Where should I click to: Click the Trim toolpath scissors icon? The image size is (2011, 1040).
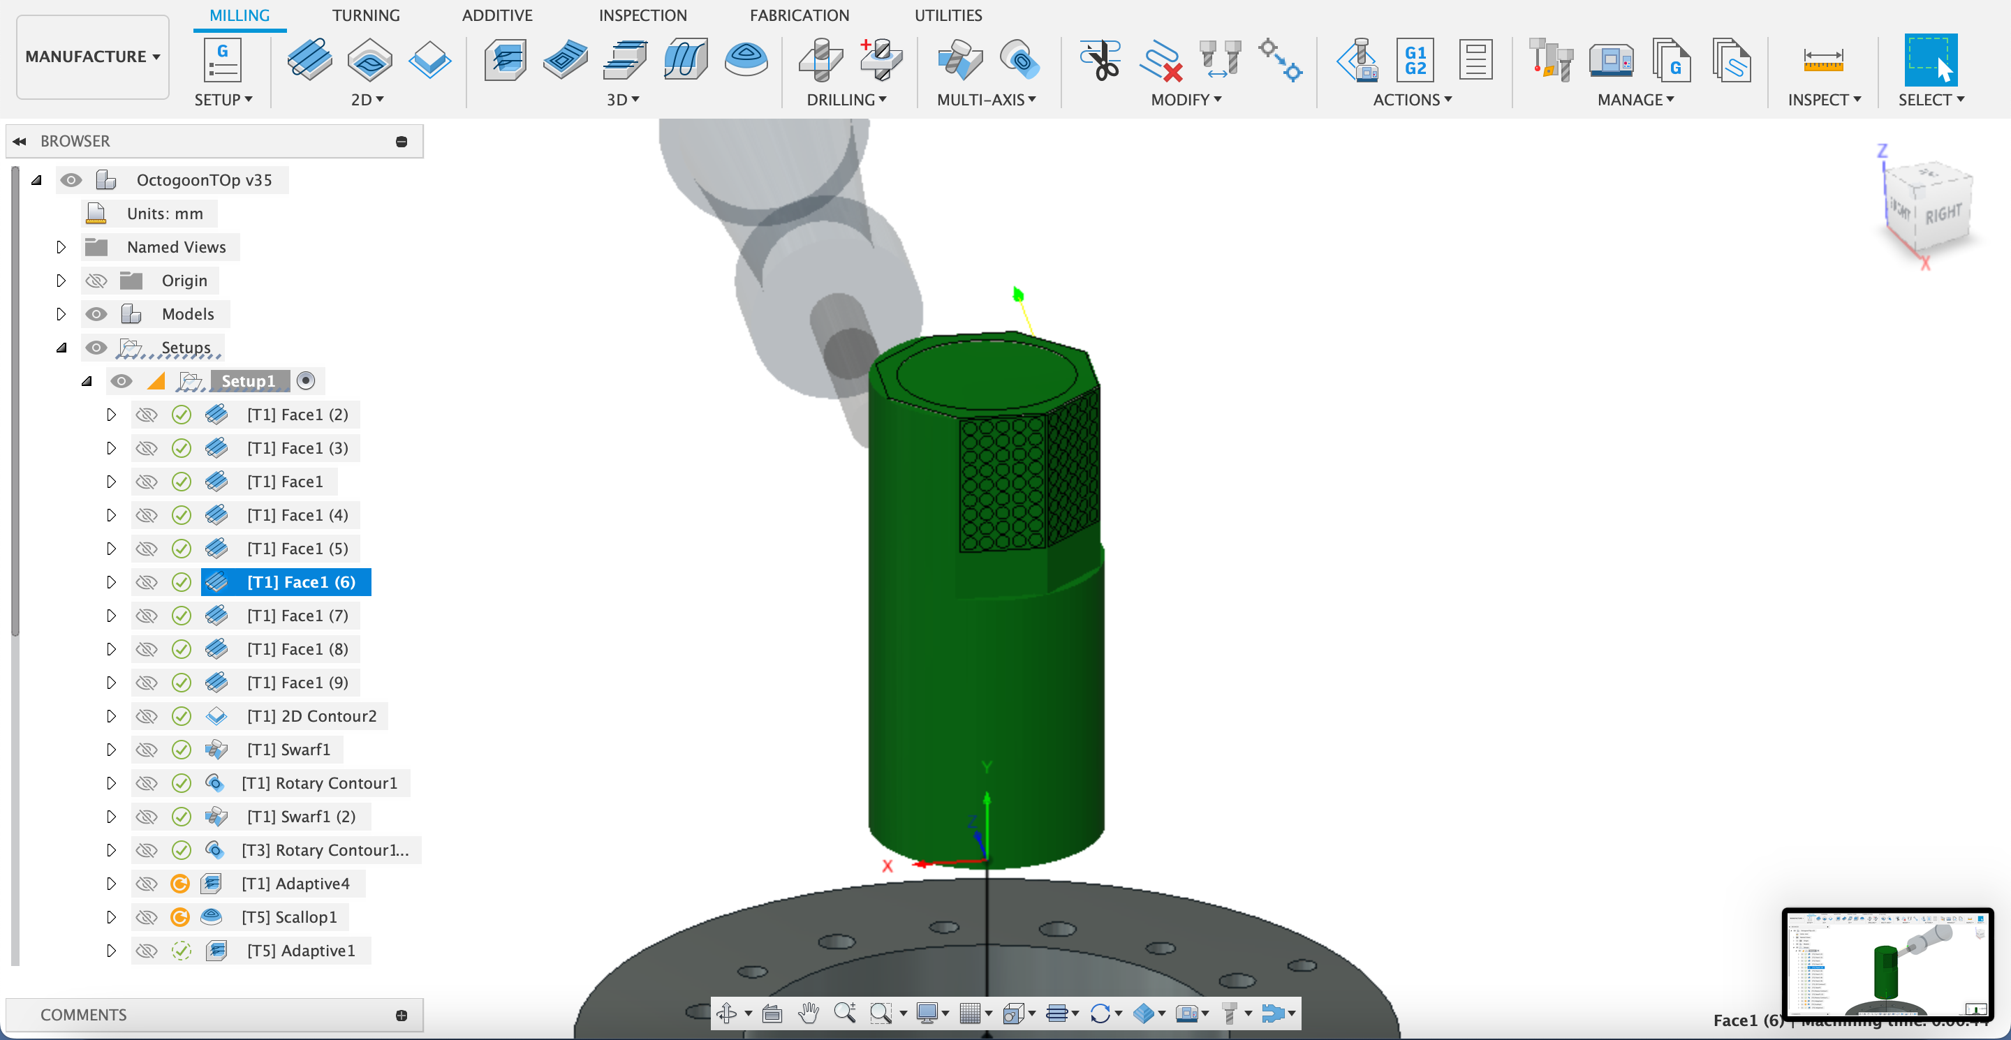pos(1100,60)
